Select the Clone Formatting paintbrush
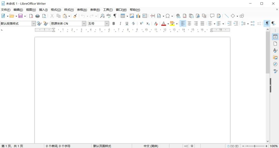The width and height of the screenshot is (279, 148). point(75,16)
